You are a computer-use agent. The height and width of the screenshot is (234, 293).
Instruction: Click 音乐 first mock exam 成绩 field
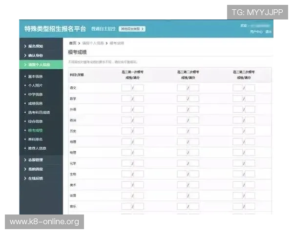pos(126,206)
